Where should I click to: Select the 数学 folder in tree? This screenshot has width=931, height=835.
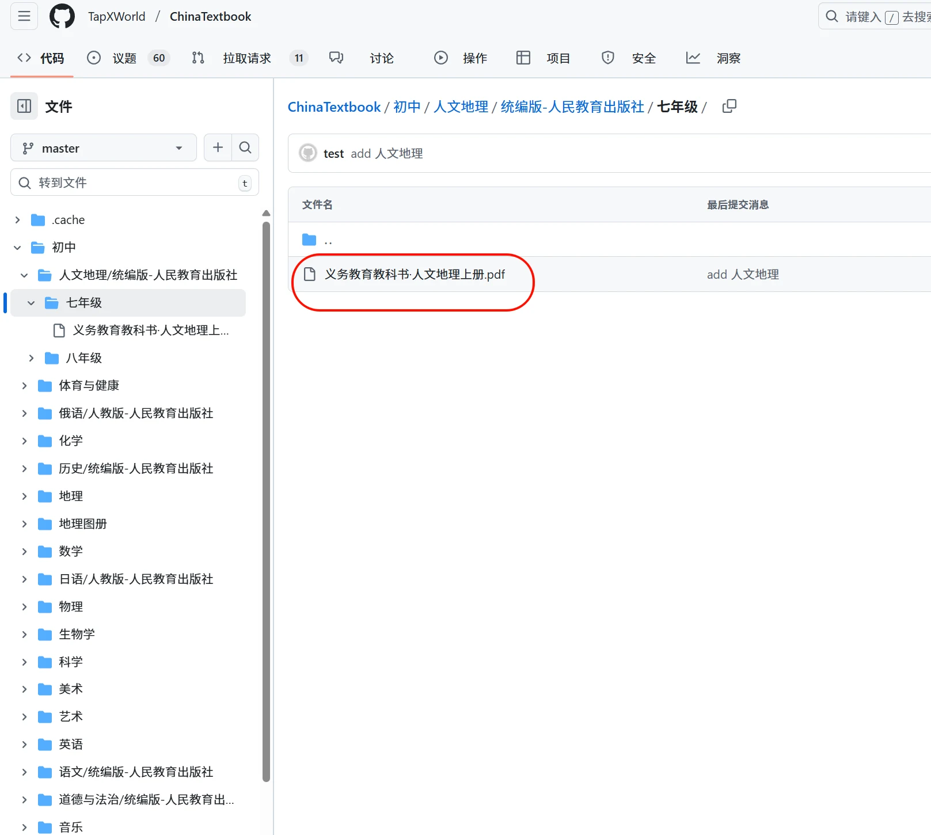click(71, 552)
